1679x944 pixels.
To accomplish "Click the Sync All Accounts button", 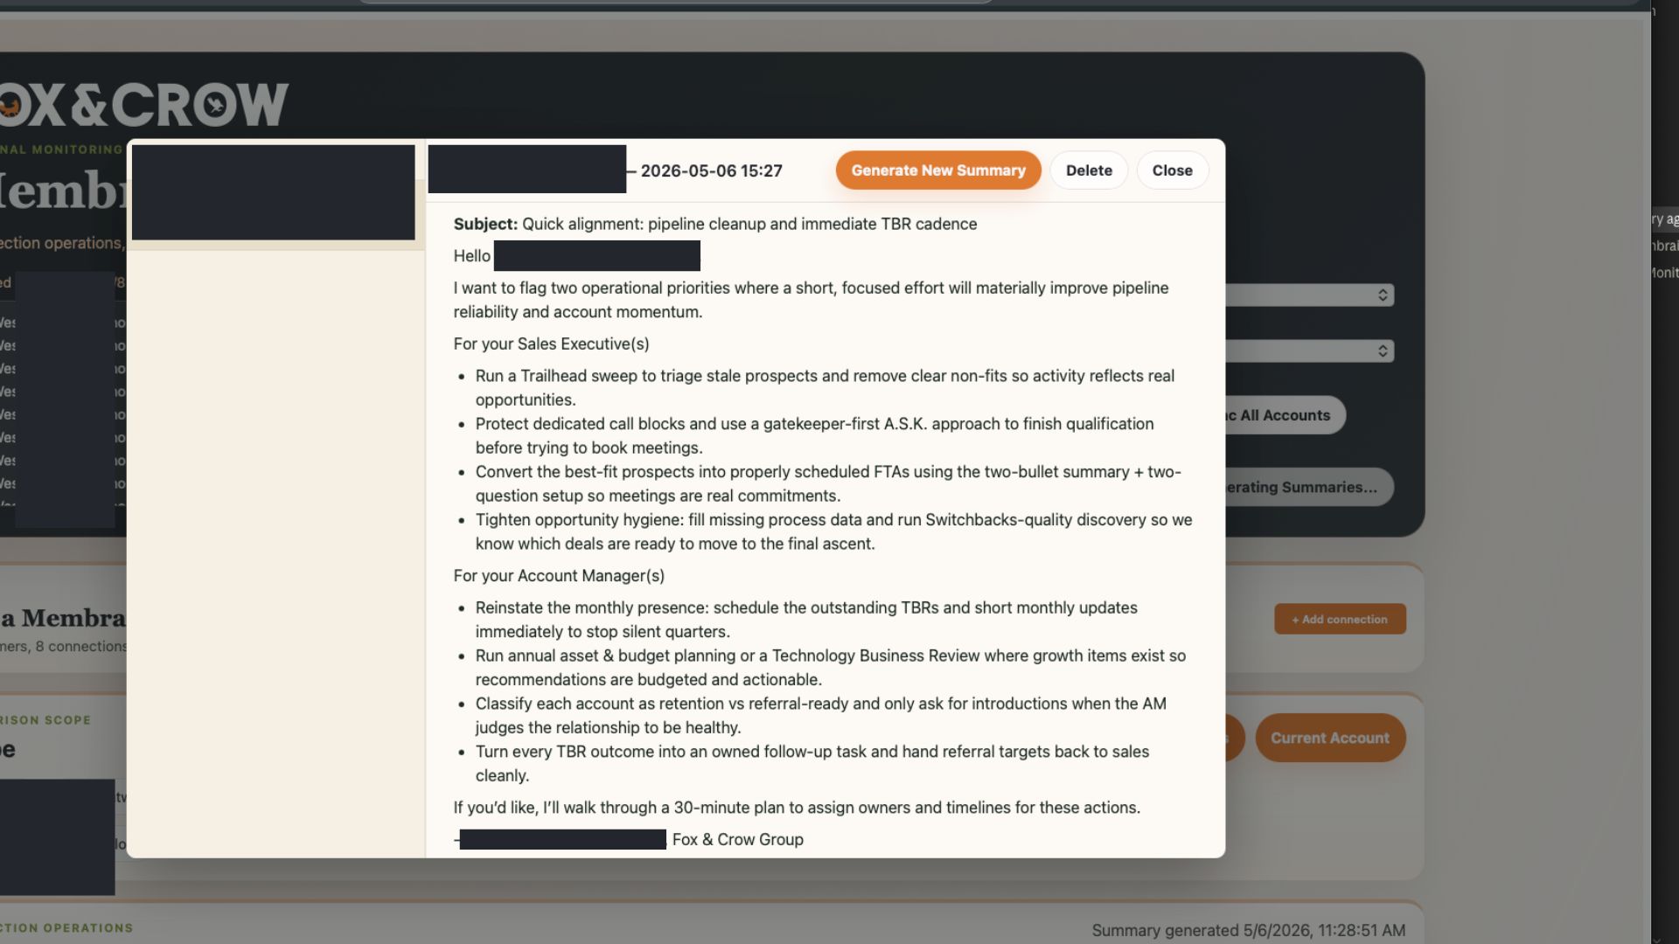I will (1284, 415).
